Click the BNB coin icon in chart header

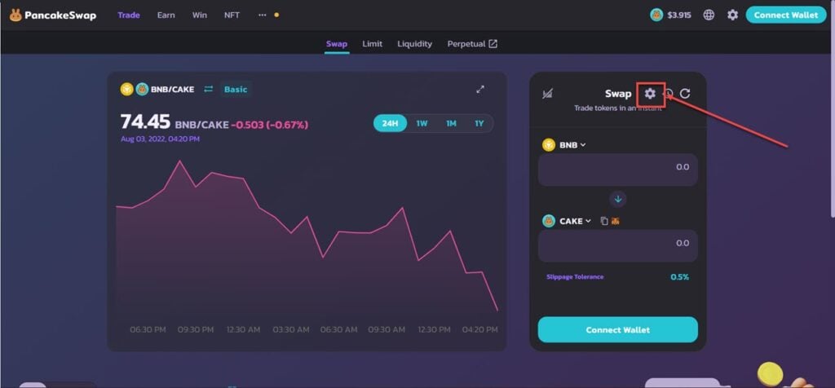point(126,90)
